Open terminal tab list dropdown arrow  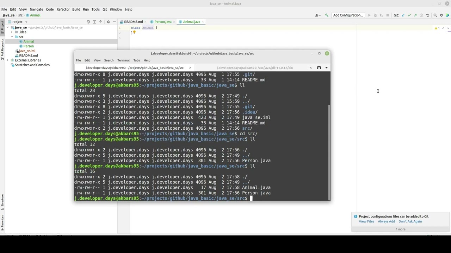click(x=326, y=67)
